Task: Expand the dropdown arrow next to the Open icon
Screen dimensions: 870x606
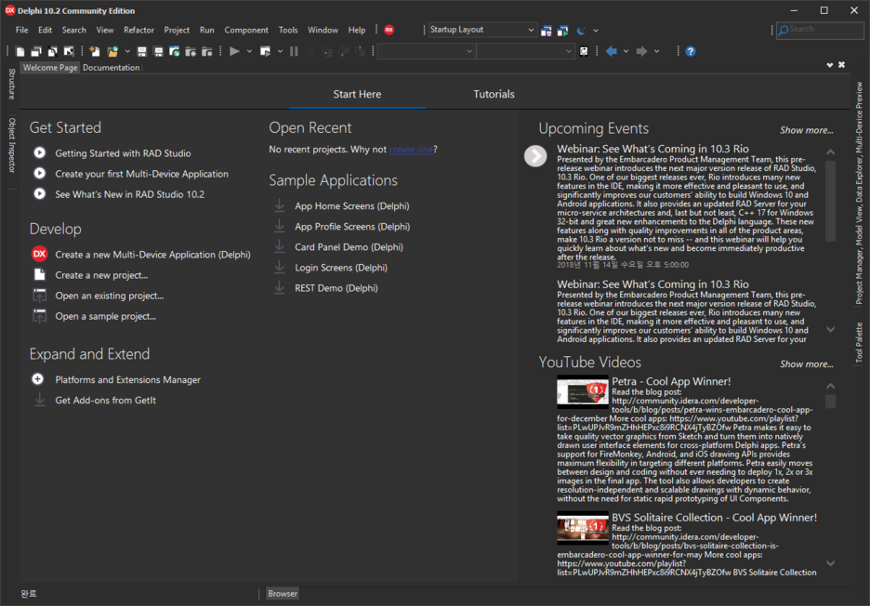Action: pyautogui.click(x=127, y=52)
